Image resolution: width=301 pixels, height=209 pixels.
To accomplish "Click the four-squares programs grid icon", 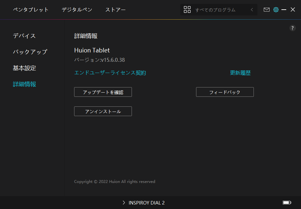I will click(187, 10).
